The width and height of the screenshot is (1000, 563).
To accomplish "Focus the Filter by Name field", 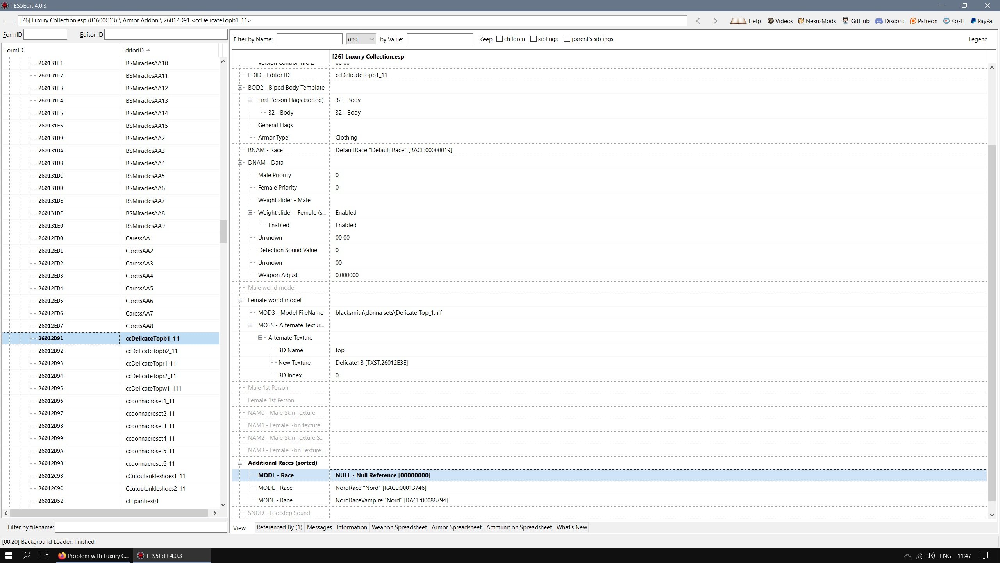I will [309, 39].
